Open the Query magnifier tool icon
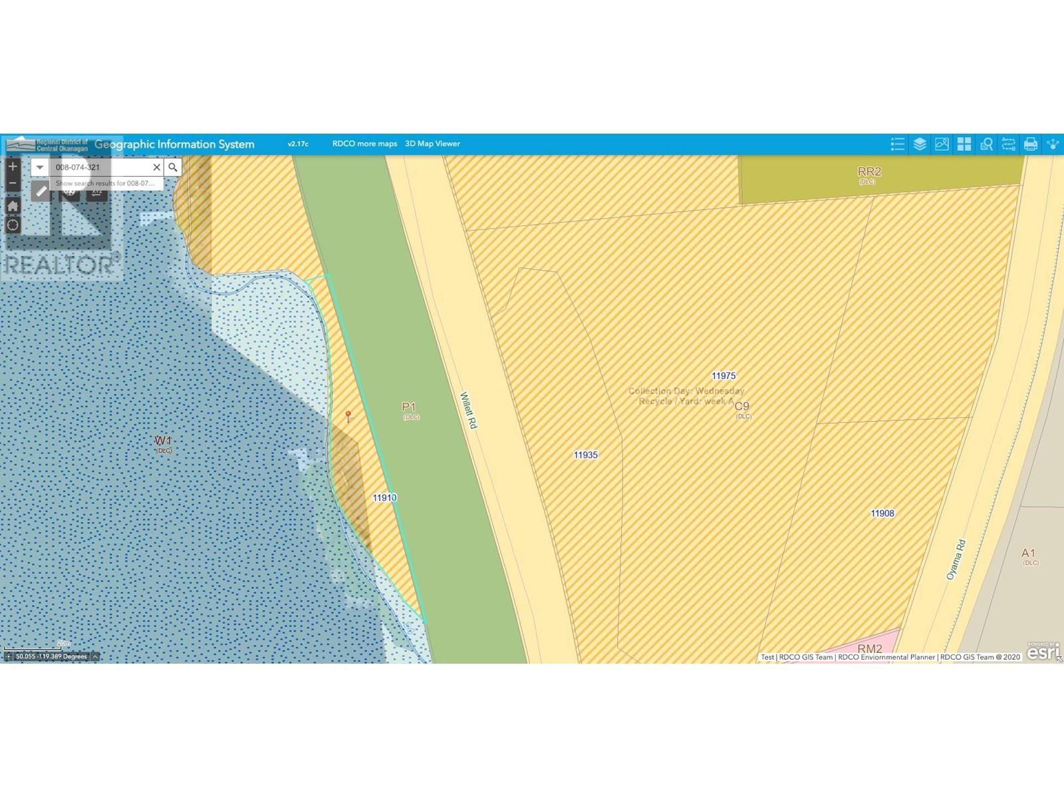The width and height of the screenshot is (1064, 798). coord(986,144)
